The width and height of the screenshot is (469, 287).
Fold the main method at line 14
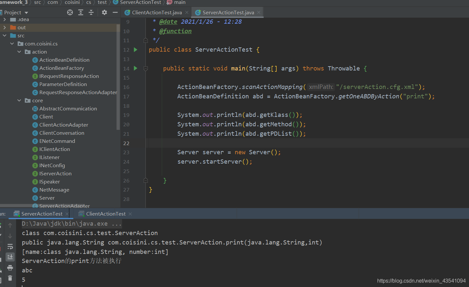(146, 69)
